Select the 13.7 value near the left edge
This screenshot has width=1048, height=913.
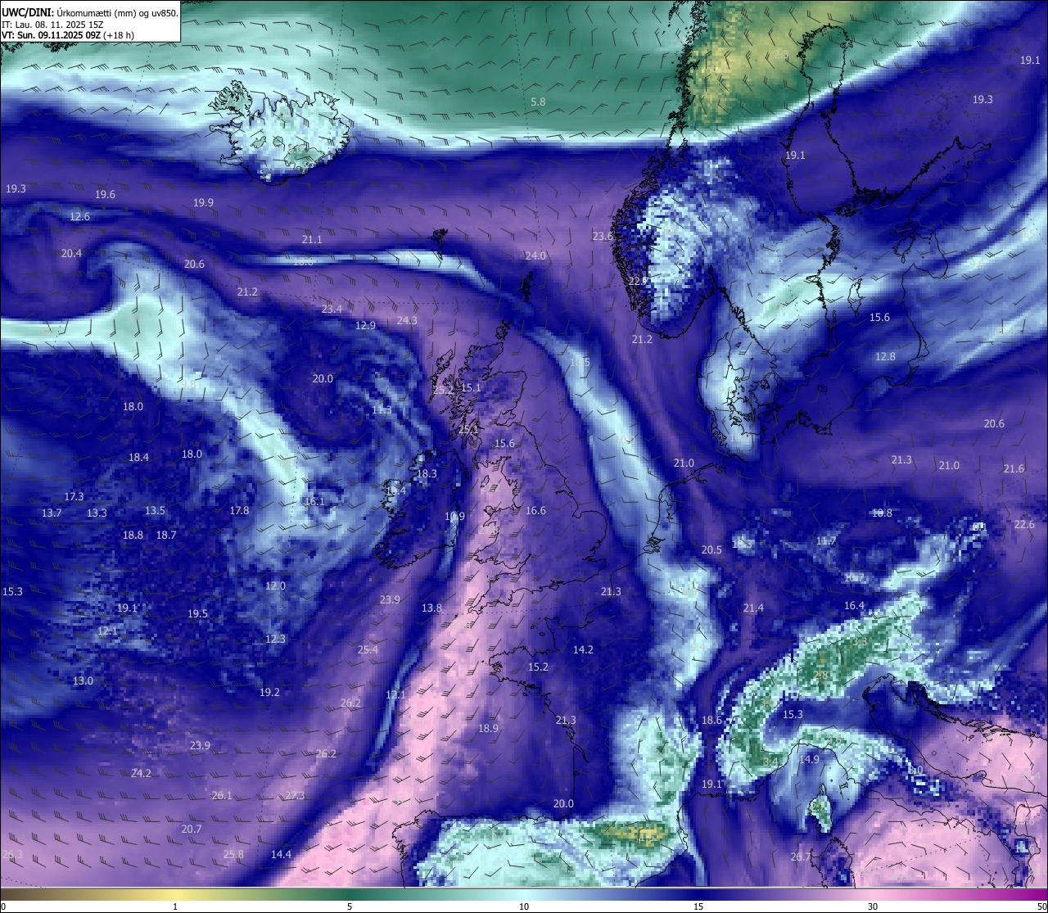pyautogui.click(x=52, y=513)
